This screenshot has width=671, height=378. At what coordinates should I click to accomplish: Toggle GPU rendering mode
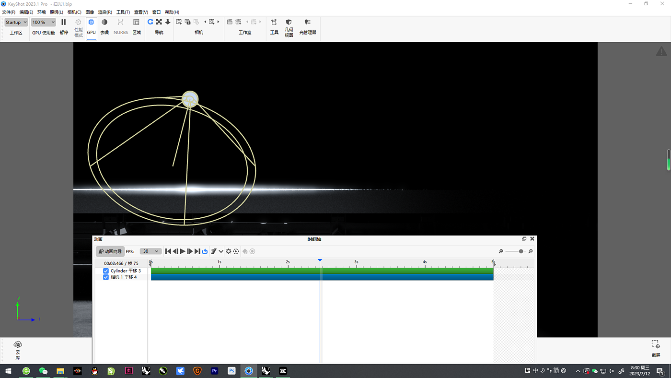coord(91,23)
